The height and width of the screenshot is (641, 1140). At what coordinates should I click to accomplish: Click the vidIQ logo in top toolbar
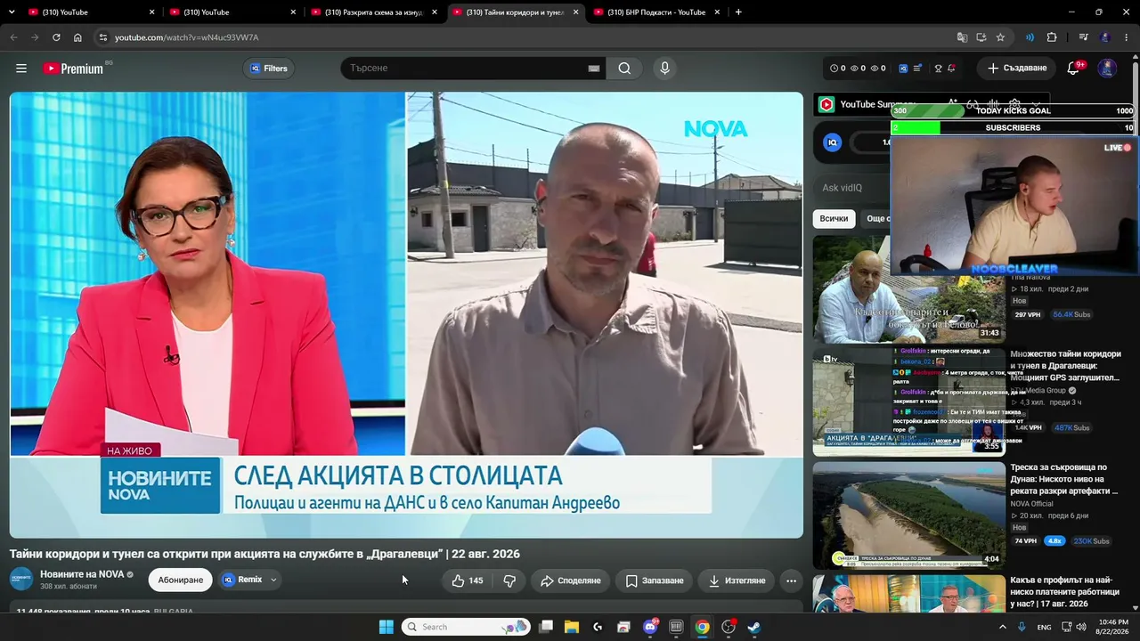coord(903,69)
